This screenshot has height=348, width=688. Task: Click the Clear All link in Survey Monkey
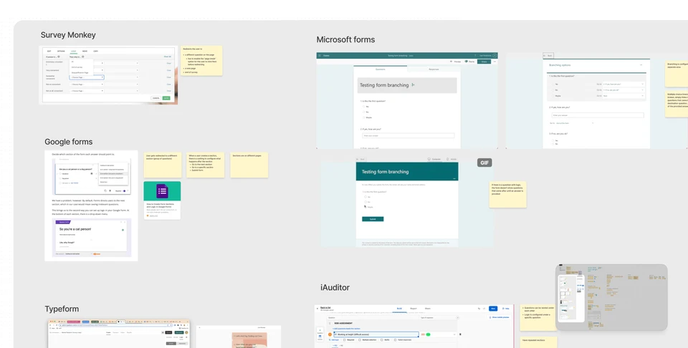pos(168,57)
